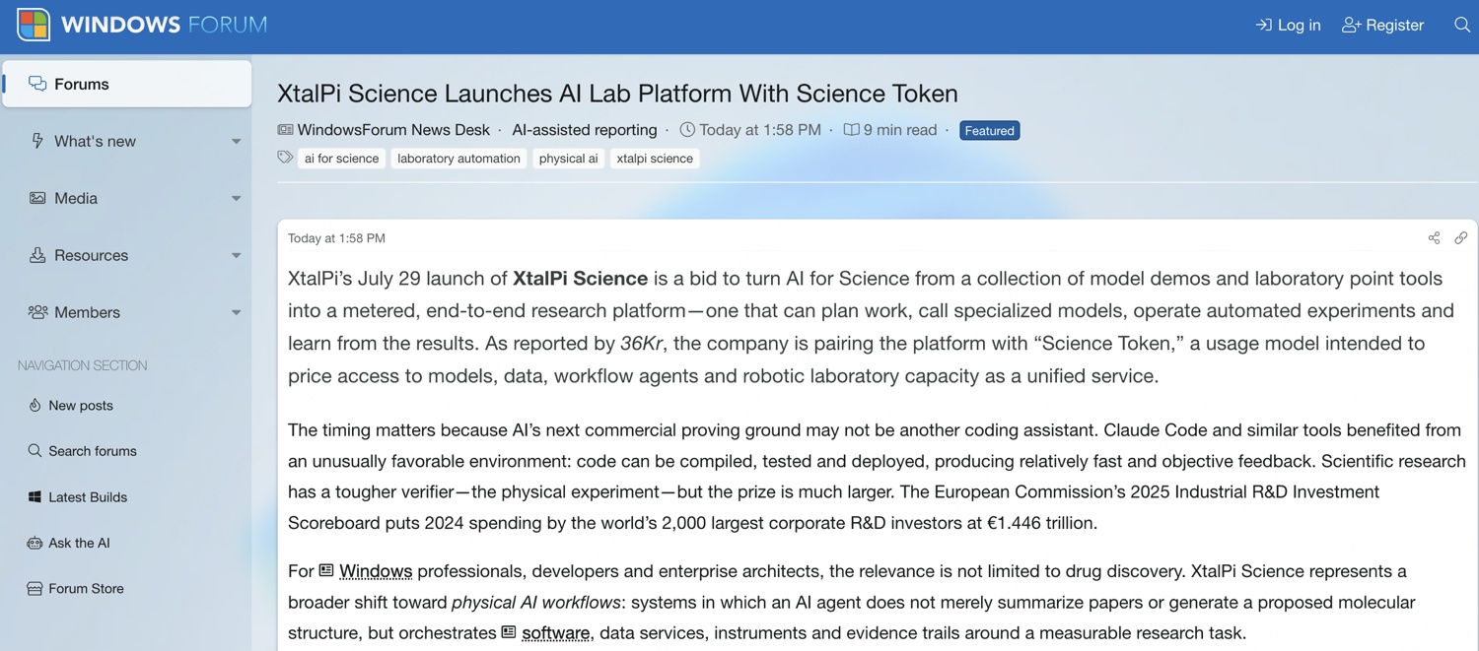Image resolution: width=1479 pixels, height=651 pixels.
Task: Click the Resources download icon
Action: 37,255
